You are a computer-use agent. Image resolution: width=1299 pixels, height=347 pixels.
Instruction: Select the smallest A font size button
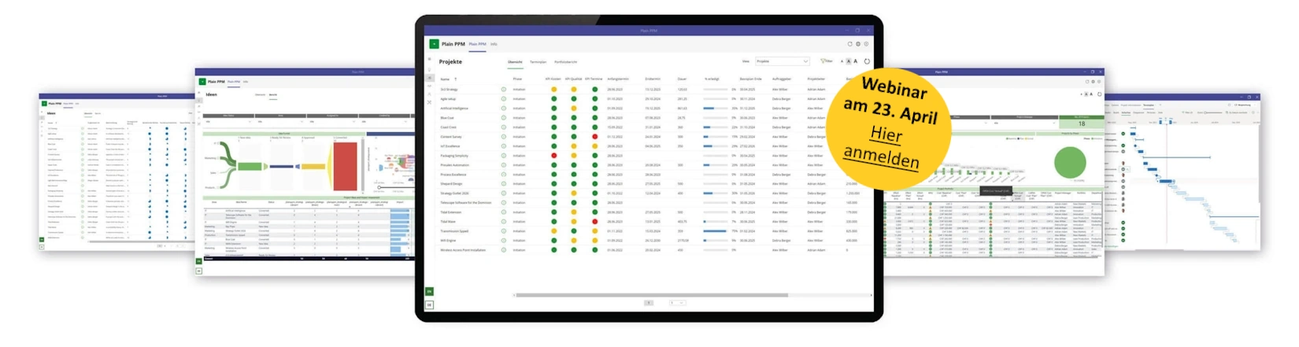842,61
